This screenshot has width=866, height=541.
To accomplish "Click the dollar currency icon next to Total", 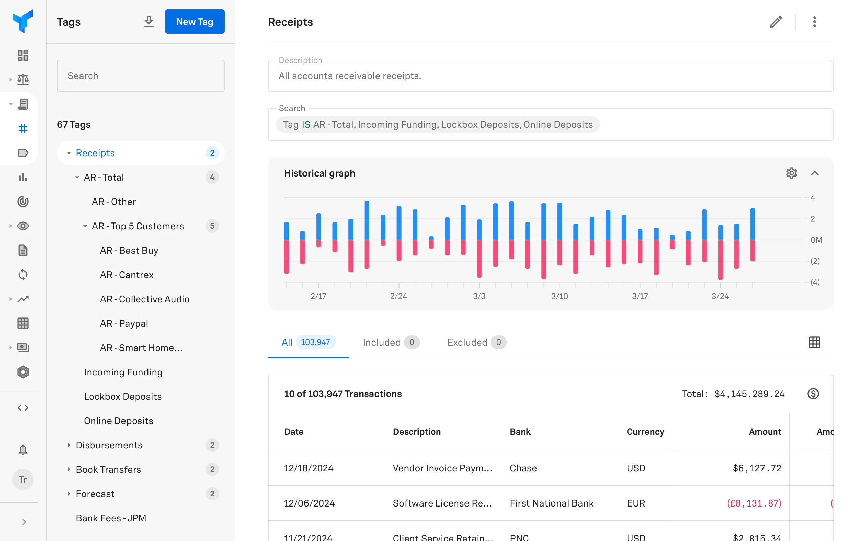I will [x=813, y=394].
